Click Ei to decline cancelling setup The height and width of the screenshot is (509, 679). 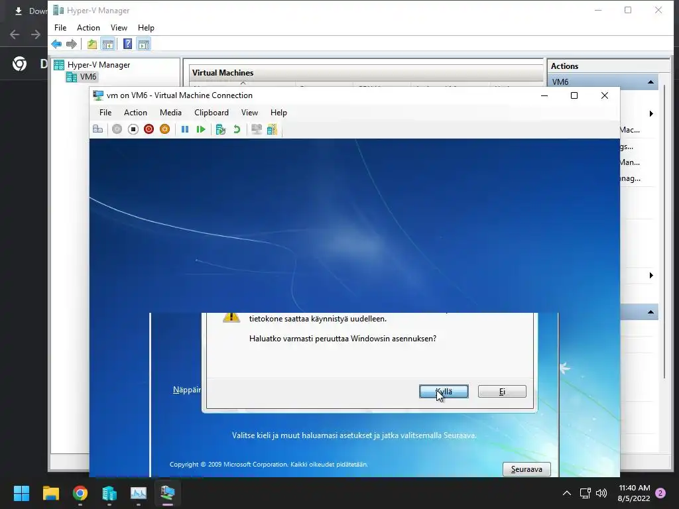(x=502, y=391)
